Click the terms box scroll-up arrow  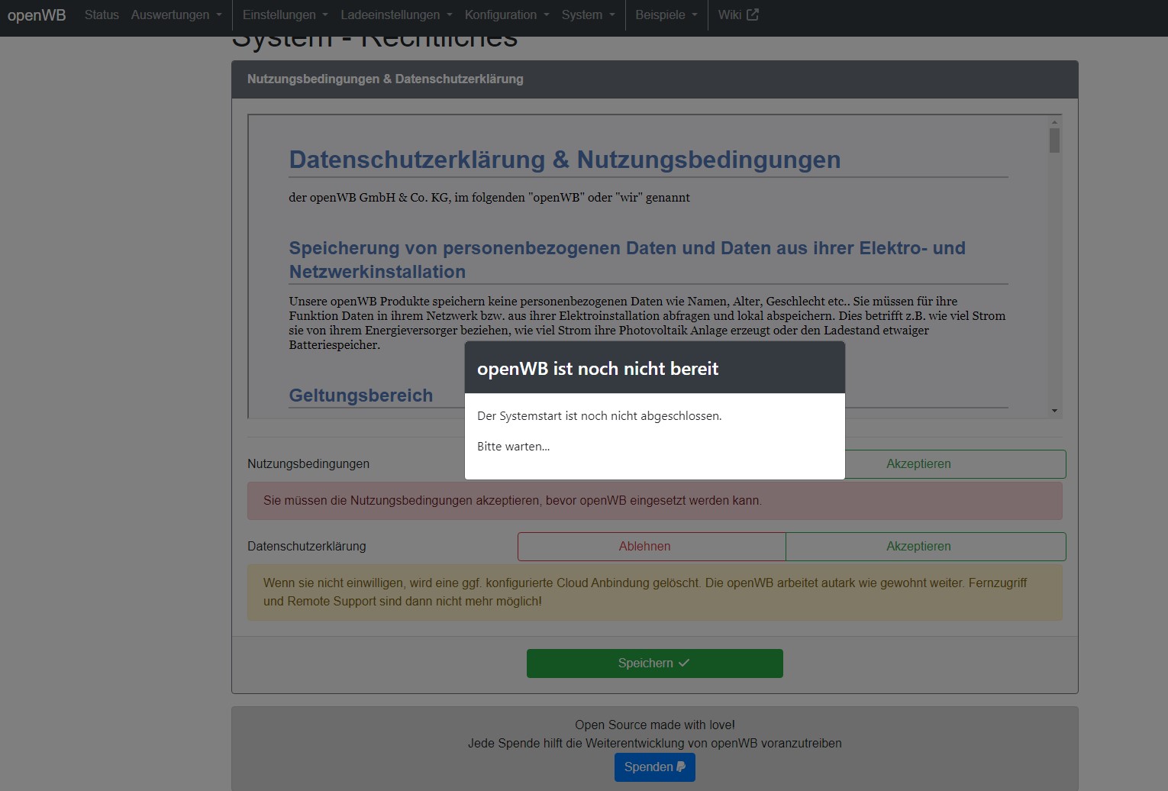pyautogui.click(x=1054, y=122)
